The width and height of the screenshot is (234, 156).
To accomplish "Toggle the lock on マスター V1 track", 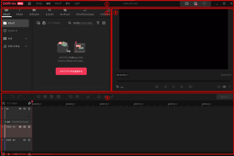I will pos(29,127).
